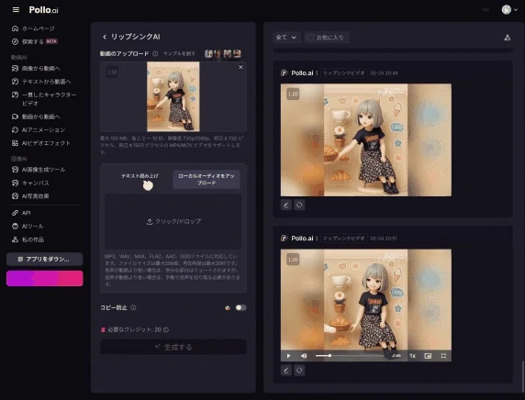This screenshot has height=400, width=525.
Task: Click the regenerate icon under first video
Action: coord(299,205)
